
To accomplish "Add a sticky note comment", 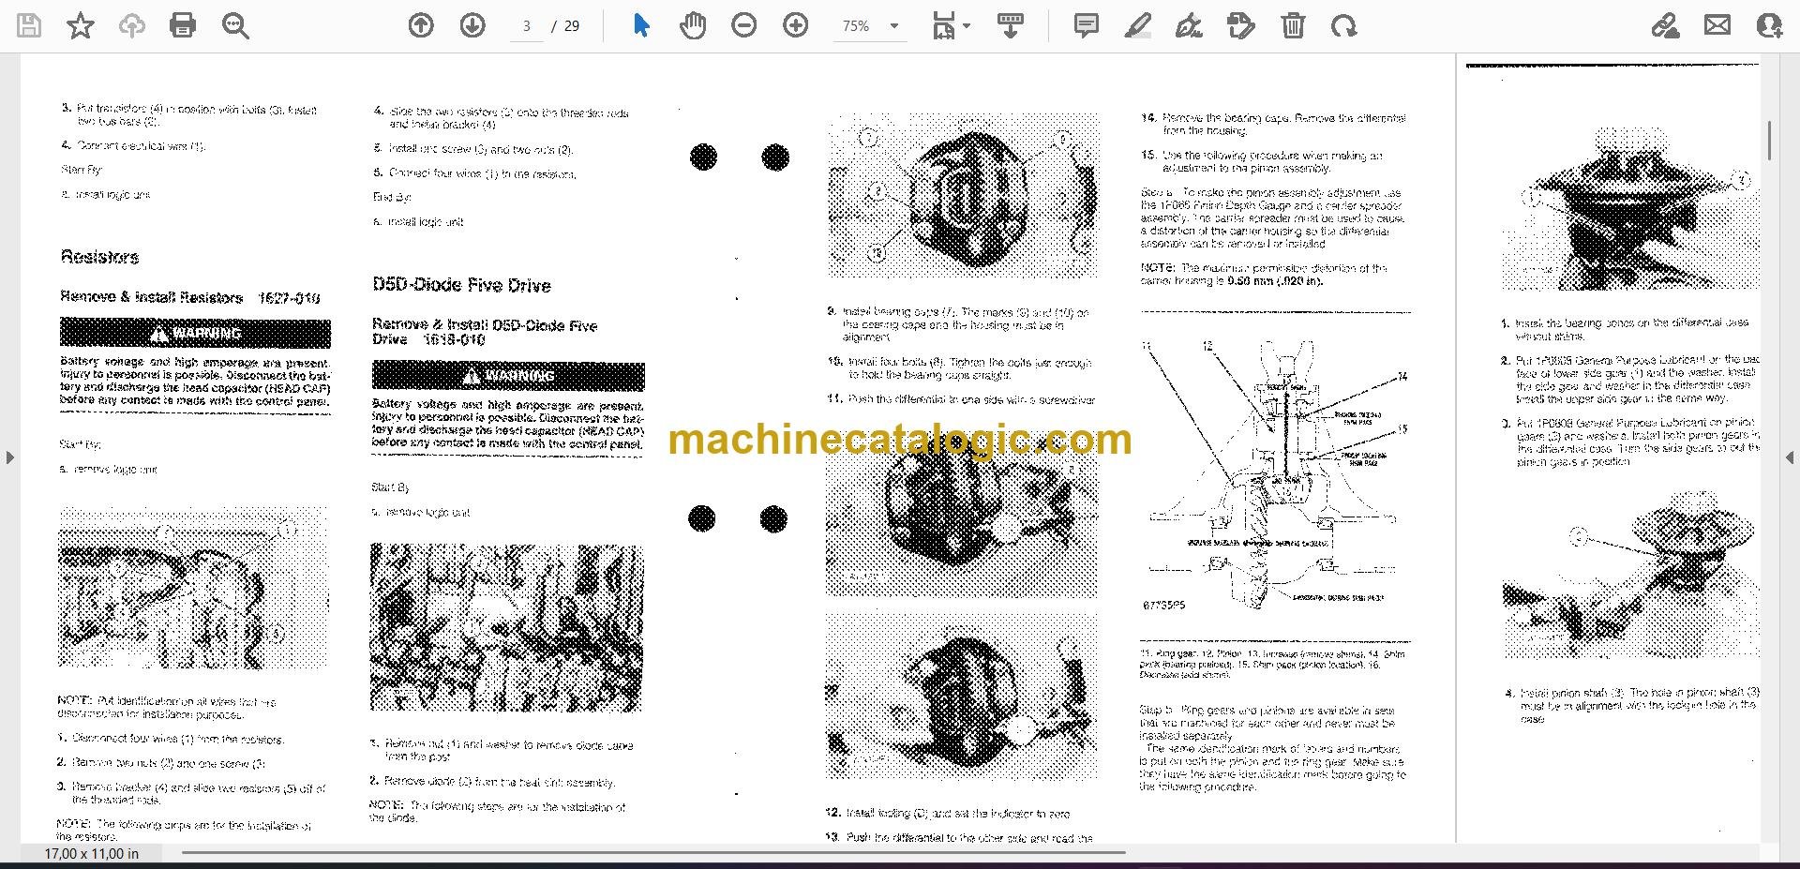I will [1086, 26].
